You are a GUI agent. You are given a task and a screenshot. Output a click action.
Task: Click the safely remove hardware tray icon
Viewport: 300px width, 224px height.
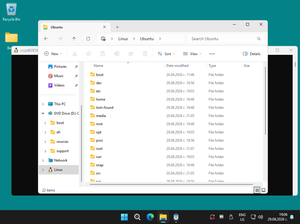pos(231,217)
